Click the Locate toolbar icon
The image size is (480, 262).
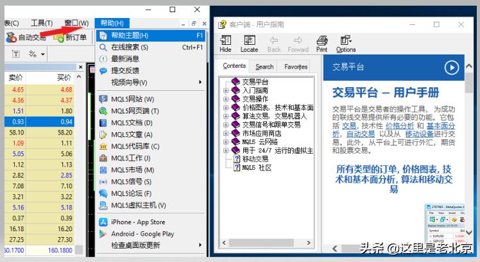coord(249,44)
